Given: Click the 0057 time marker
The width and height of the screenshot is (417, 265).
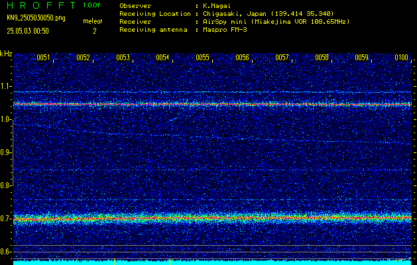Looking at the screenshot, I should pyautogui.click(x=282, y=58).
